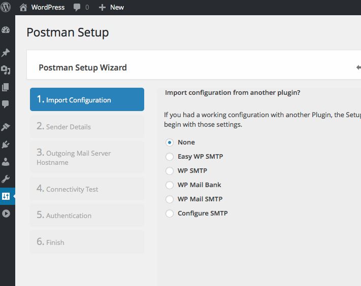Switch to step 5 Authentication
The width and height of the screenshot is (361, 286).
pyautogui.click(x=87, y=215)
